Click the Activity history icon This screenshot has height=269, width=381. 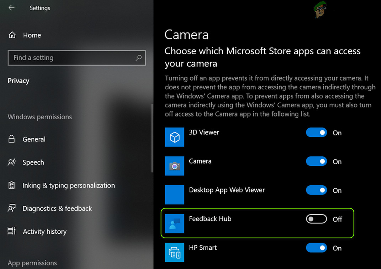click(11, 231)
